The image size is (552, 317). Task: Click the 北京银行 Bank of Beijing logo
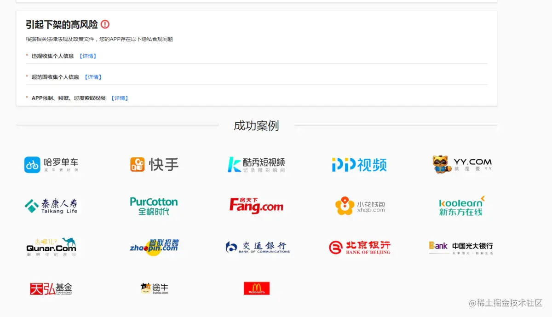point(360,247)
